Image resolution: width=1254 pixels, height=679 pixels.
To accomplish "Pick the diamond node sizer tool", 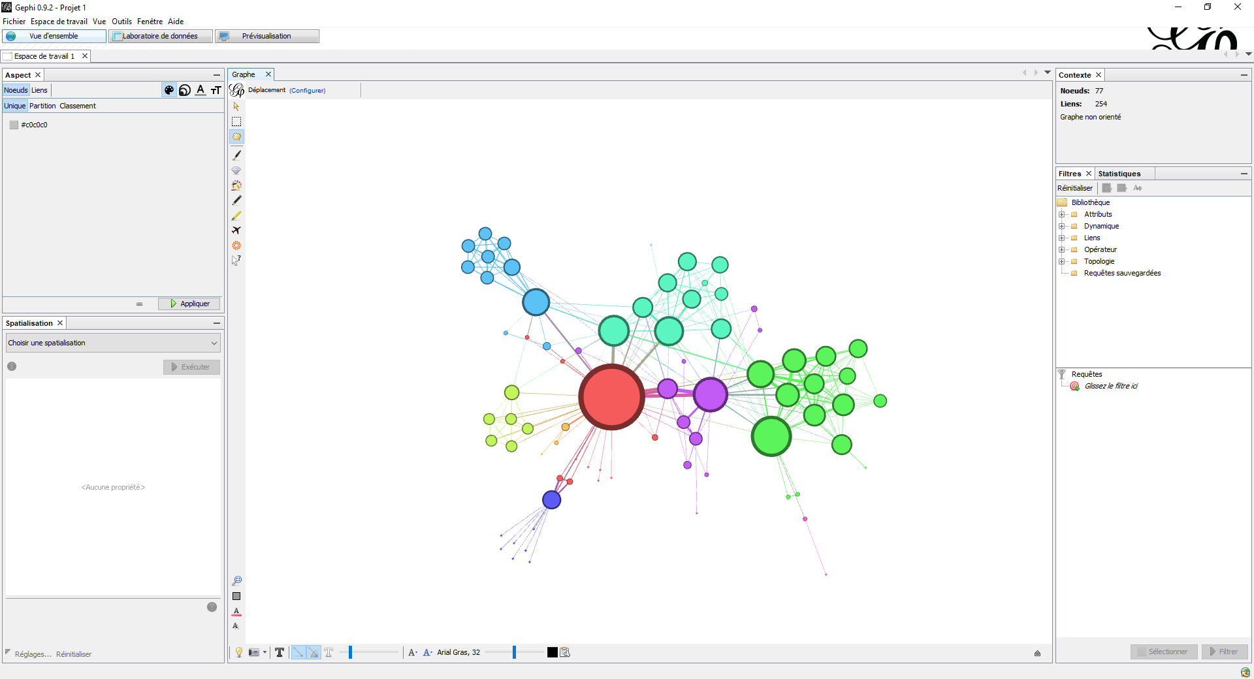I will point(236,170).
